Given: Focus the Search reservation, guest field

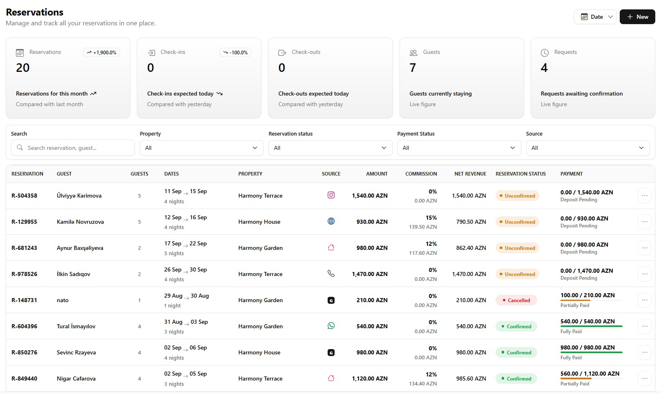Looking at the screenshot, I should pos(73,148).
